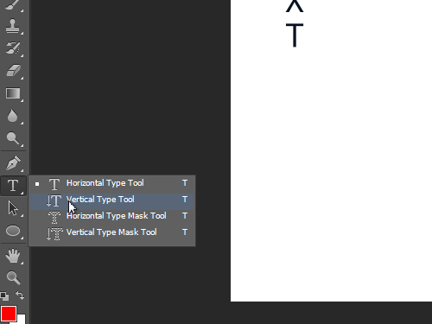Choose Vertical Type Mask Tool
The width and height of the screenshot is (432, 324).
tap(112, 232)
